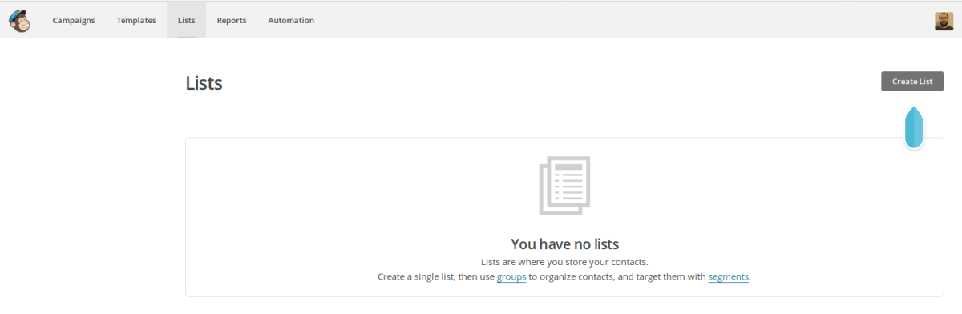
Task: Click the 'Create a single list' sentence start
Action: (x=417, y=276)
